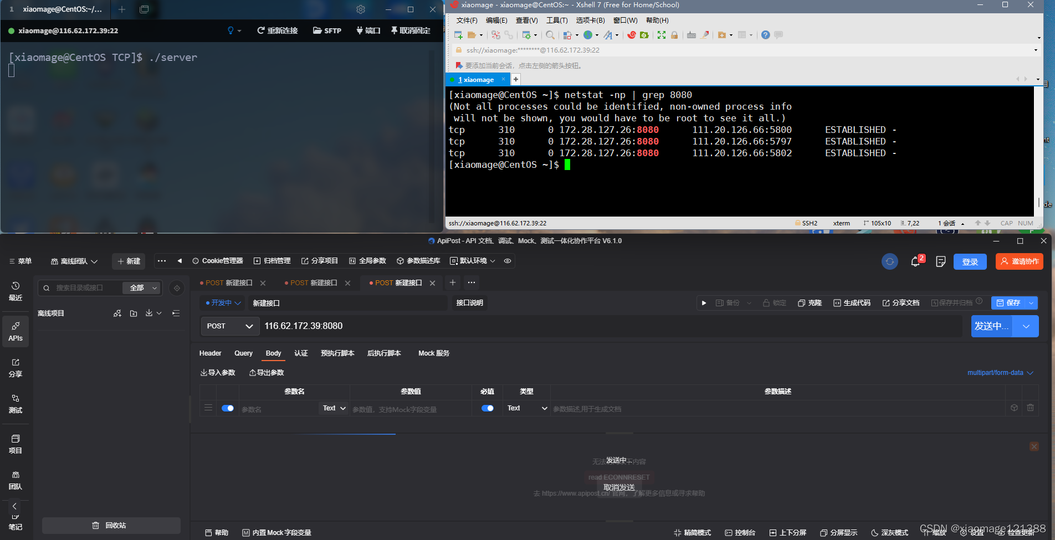Image resolution: width=1055 pixels, height=540 pixels.
Task: Add a new request tab with plus
Action: pos(453,282)
